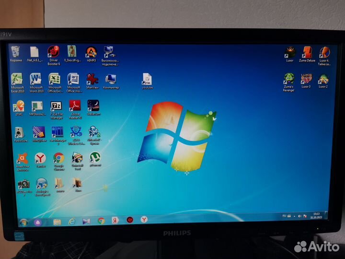Launch the Luxor game shortcut
Viewport: 345px width, 259px height.
click(290, 54)
